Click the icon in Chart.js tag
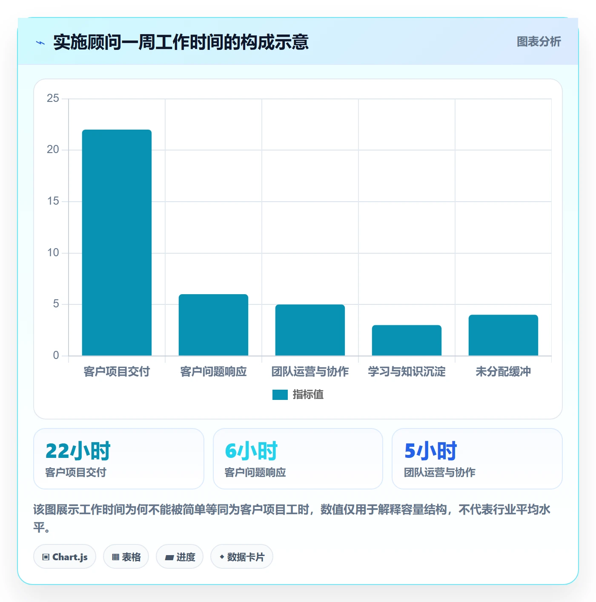Image resolution: width=596 pixels, height=602 pixels. point(46,557)
